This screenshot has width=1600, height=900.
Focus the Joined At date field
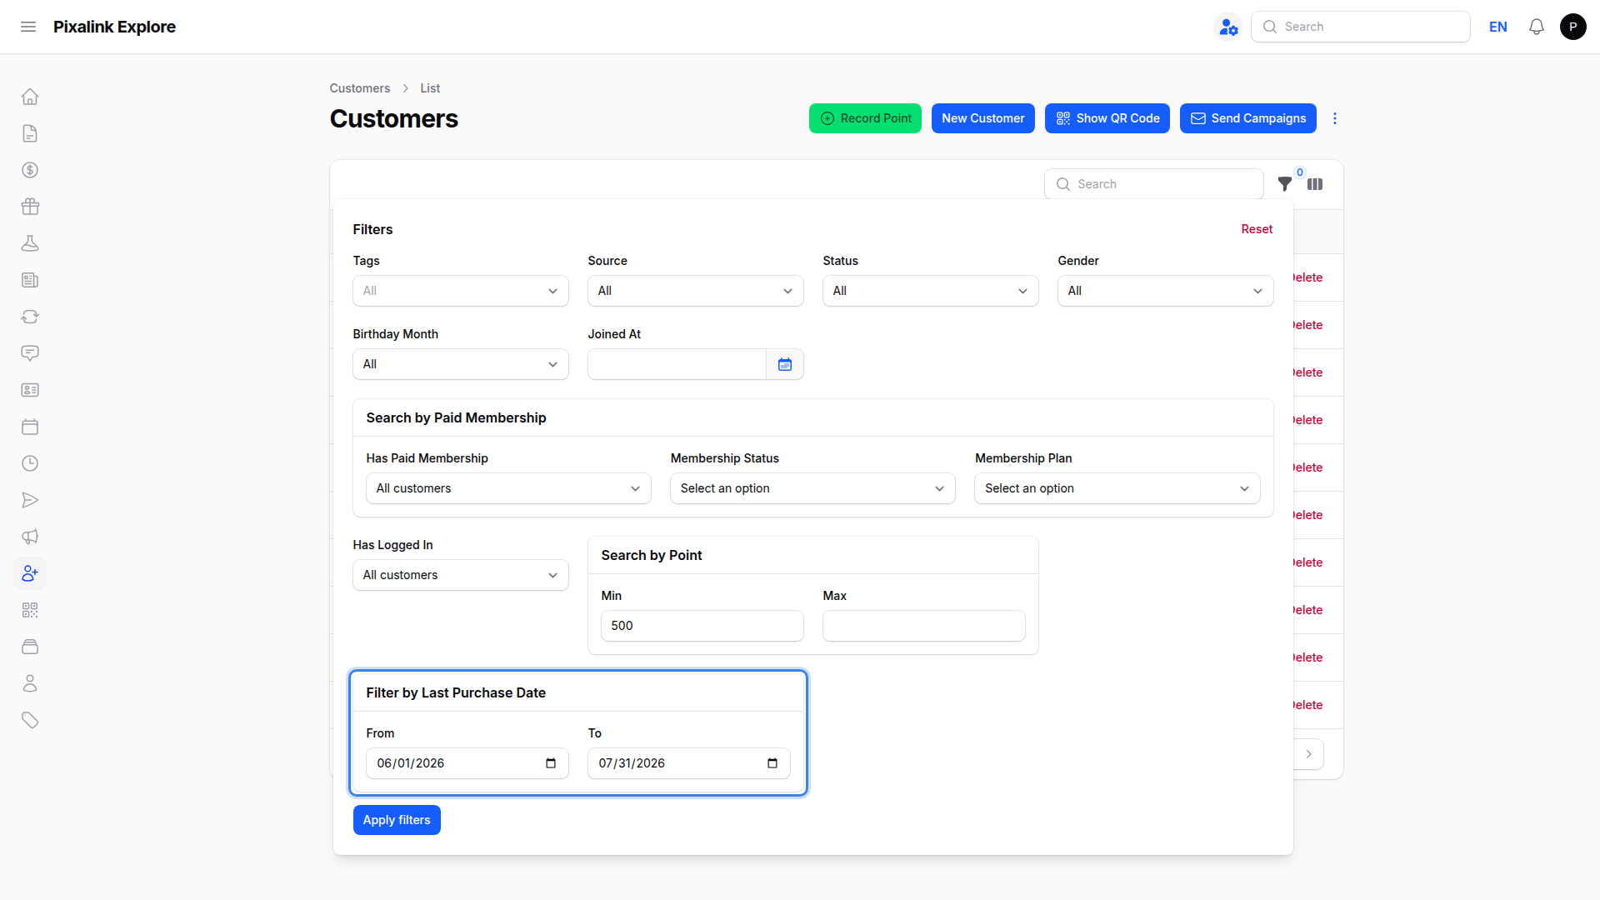tap(677, 364)
